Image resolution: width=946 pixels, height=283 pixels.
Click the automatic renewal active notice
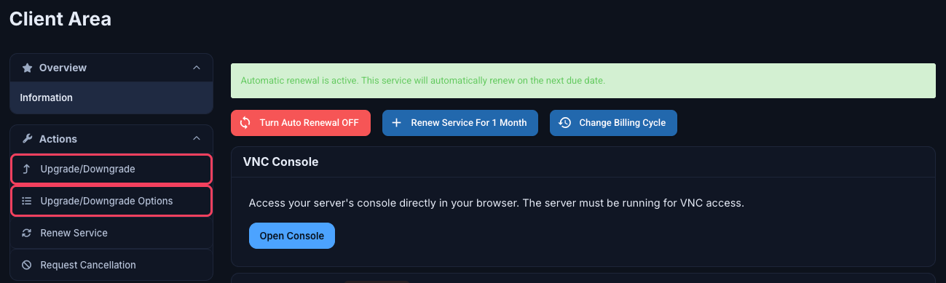click(583, 80)
